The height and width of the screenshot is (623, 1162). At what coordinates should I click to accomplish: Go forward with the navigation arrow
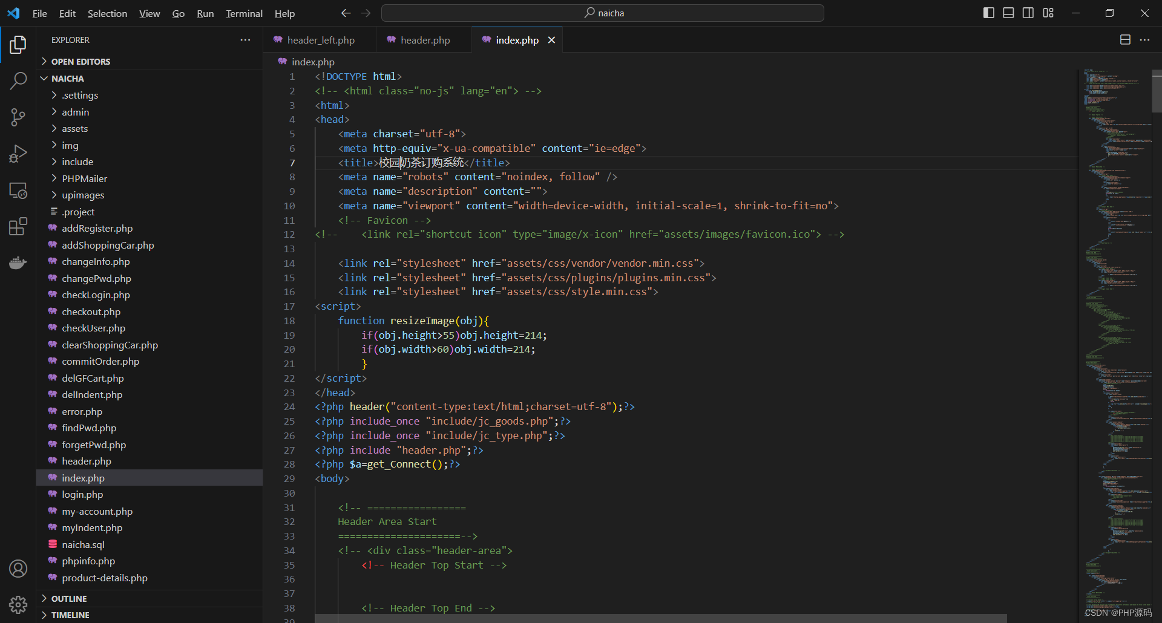tap(366, 13)
